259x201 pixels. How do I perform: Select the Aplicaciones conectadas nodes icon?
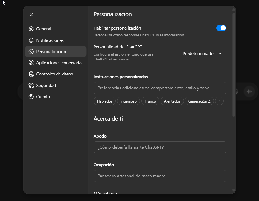coord(31,63)
